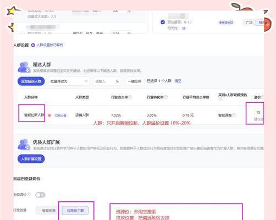Click the 智能调整 cell text

(225, 116)
